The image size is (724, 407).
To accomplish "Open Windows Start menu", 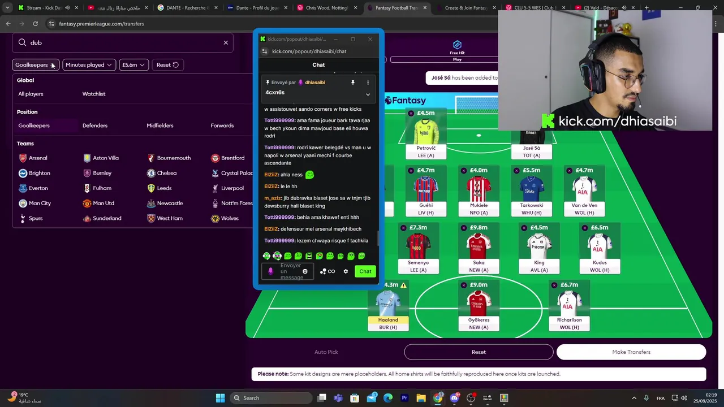I will coord(220,398).
